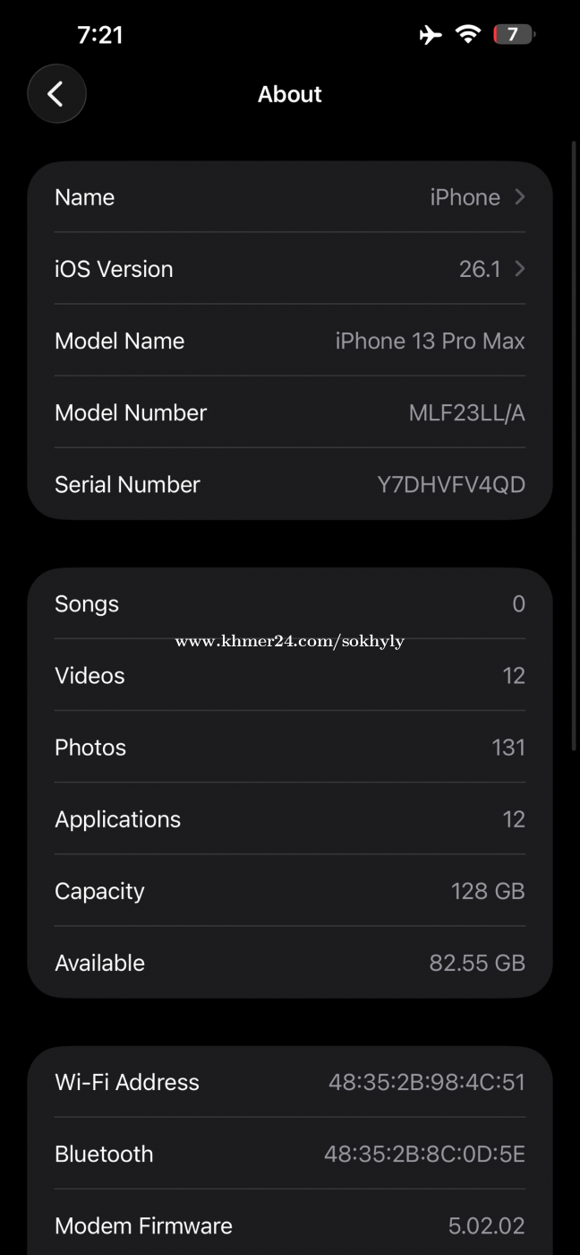Image resolution: width=580 pixels, height=1255 pixels.
Task: Tap the Capacity 128 GB row
Action: [x=290, y=891]
